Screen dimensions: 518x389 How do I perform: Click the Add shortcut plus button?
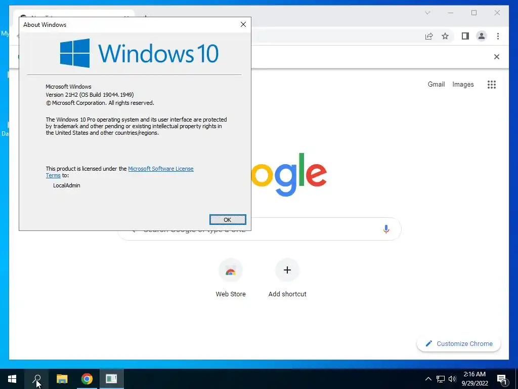(287, 270)
